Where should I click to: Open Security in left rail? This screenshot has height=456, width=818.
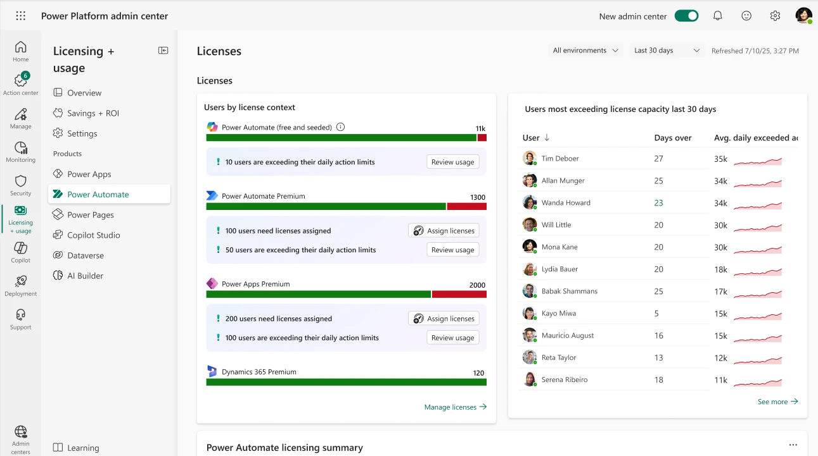pos(21,185)
